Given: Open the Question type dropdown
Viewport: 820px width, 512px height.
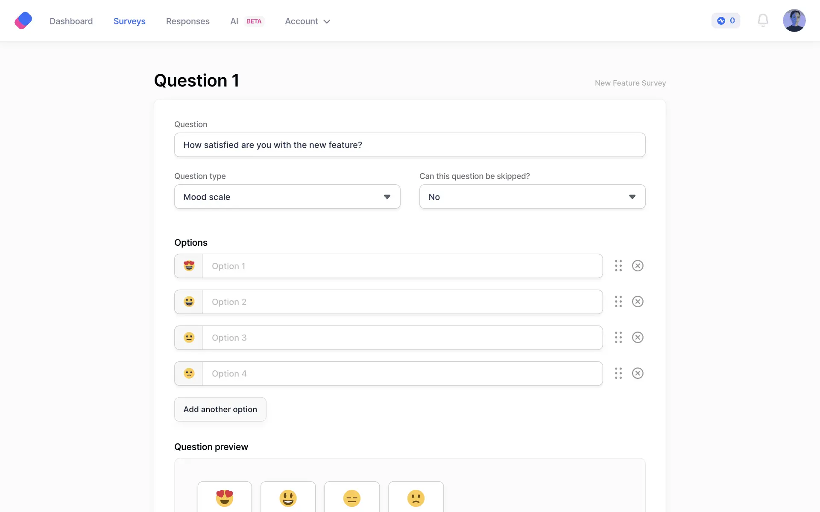Looking at the screenshot, I should pos(287,197).
